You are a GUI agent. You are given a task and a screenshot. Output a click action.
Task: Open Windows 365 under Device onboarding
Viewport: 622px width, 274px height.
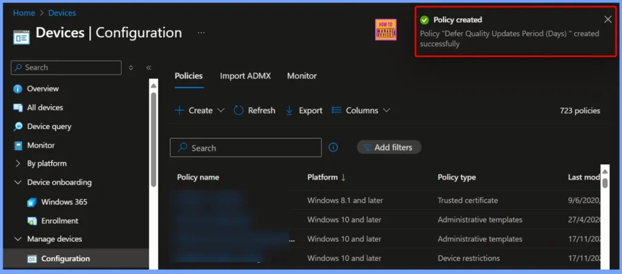pos(64,201)
